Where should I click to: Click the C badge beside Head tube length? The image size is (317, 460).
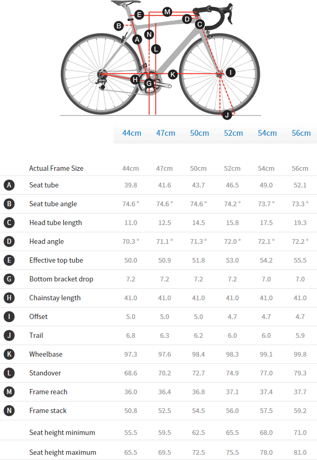click(x=9, y=223)
